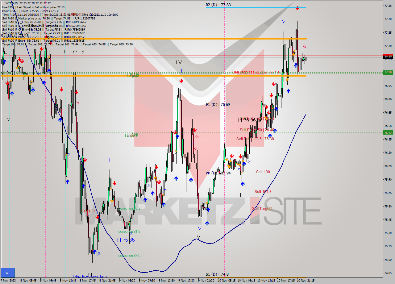This screenshot has width=395, height=284.
Task: Click the 9 Nov 09:30 time axis label
Action: tap(147, 281)
